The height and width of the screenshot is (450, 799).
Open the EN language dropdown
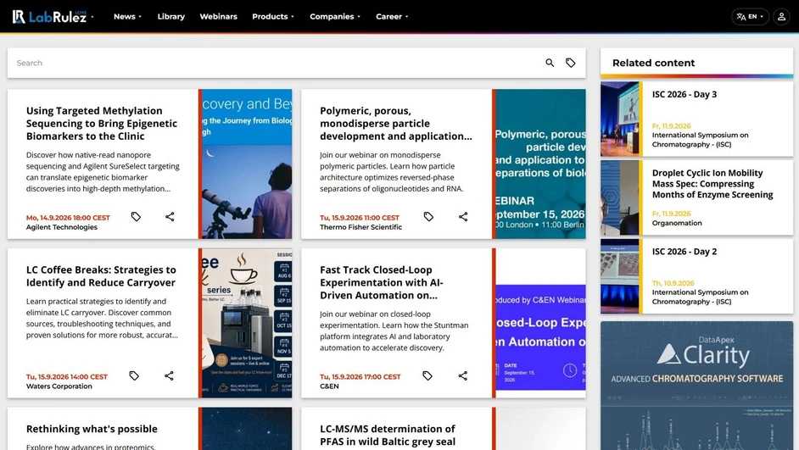(750, 17)
